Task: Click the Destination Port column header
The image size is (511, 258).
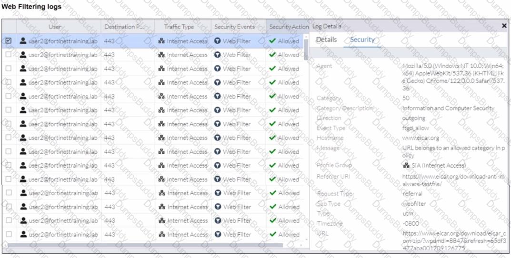Action: (124, 27)
